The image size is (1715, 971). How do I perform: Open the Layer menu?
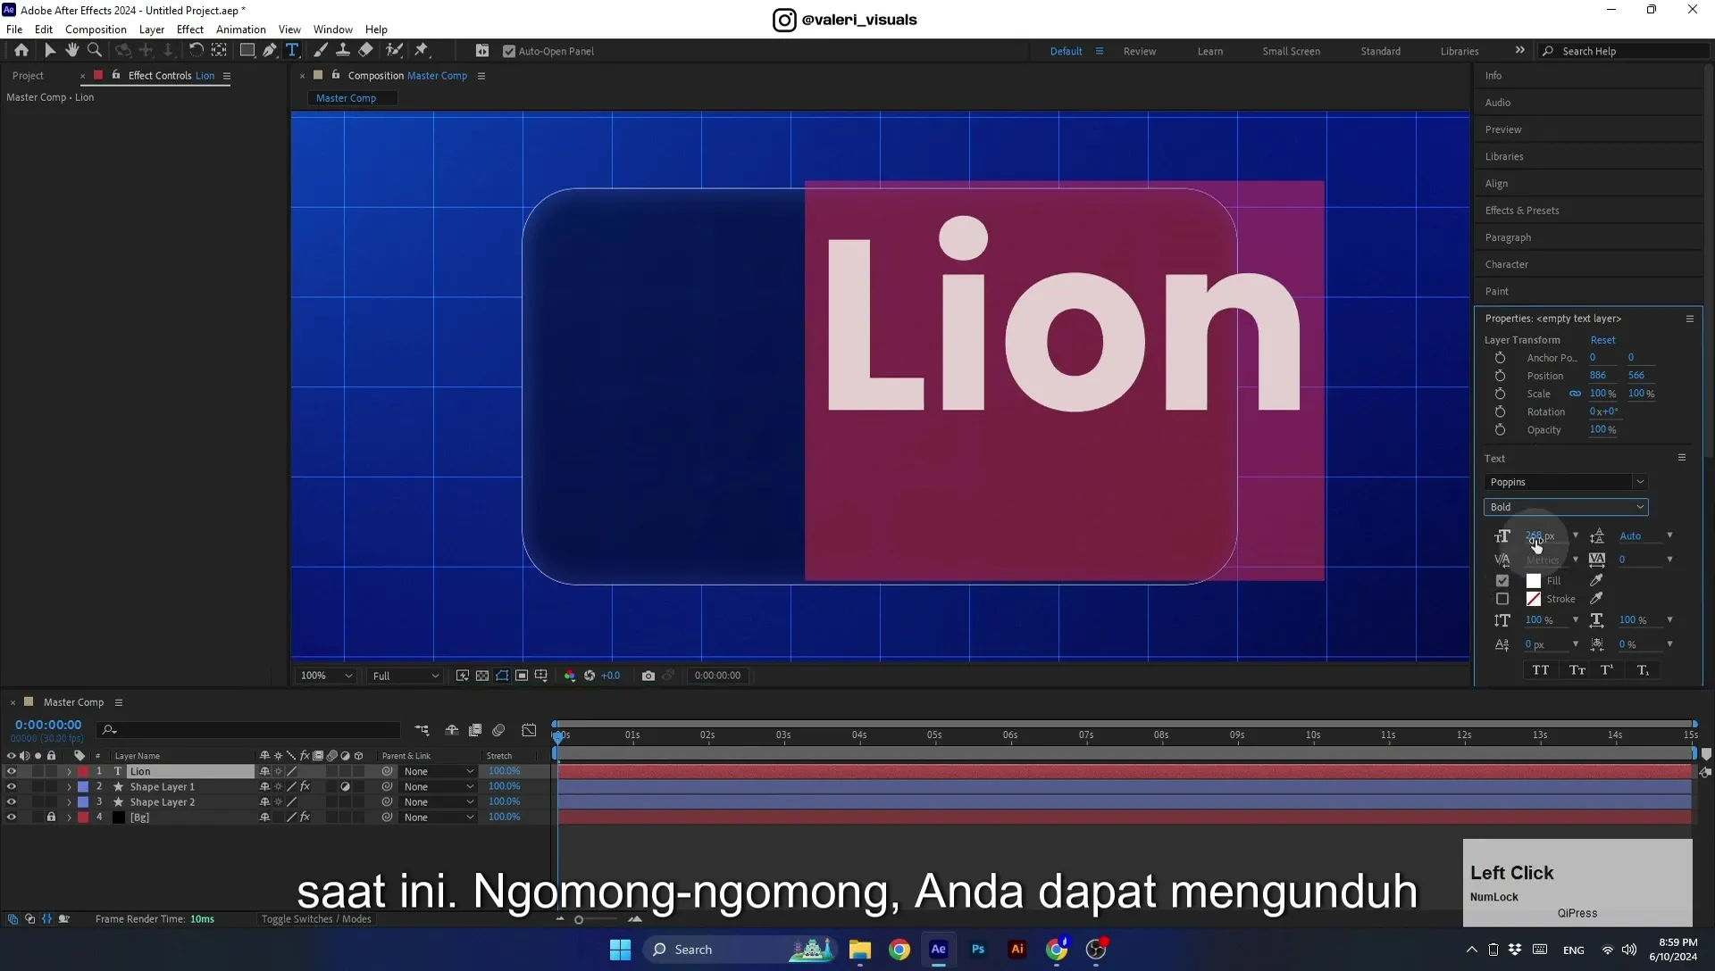[152, 29]
